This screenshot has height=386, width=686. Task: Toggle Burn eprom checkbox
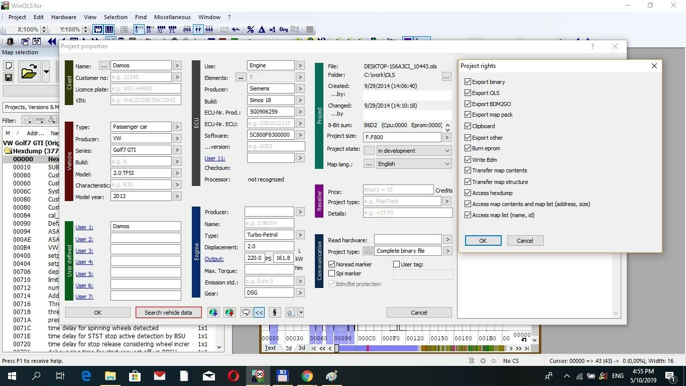tap(468, 148)
